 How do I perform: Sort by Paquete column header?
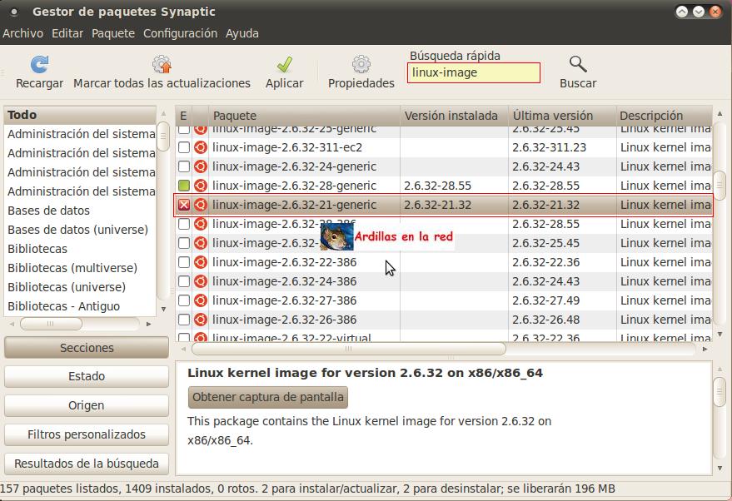(x=304, y=115)
